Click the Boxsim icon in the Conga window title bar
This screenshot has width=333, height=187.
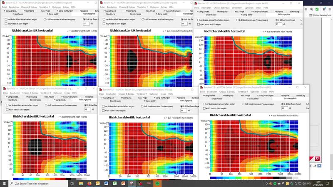(3, 3)
